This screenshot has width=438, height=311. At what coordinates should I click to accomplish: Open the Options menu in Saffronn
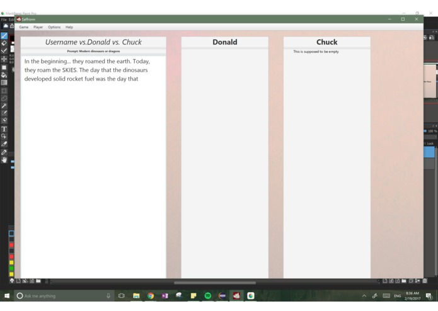pos(54,27)
